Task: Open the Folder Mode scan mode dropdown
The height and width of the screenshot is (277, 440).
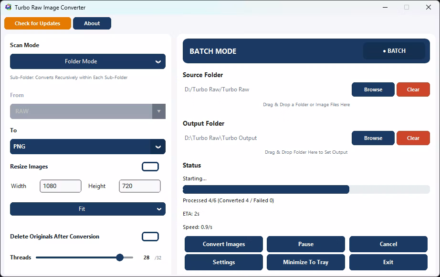Action: (x=88, y=61)
